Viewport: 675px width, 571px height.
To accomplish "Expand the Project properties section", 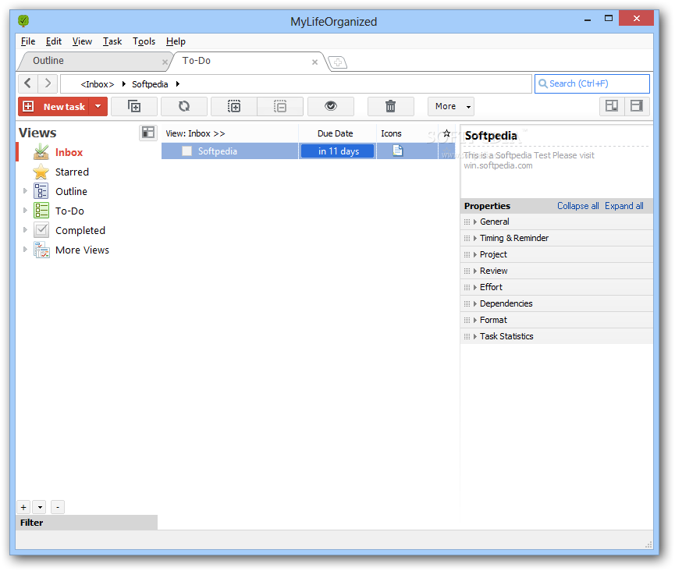I will (x=556, y=254).
